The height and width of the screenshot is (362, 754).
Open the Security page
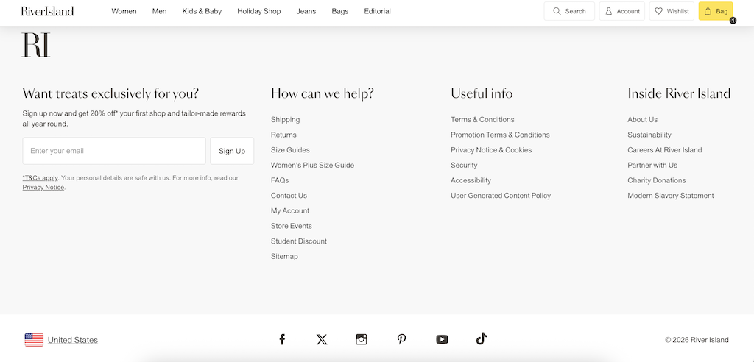464,166
